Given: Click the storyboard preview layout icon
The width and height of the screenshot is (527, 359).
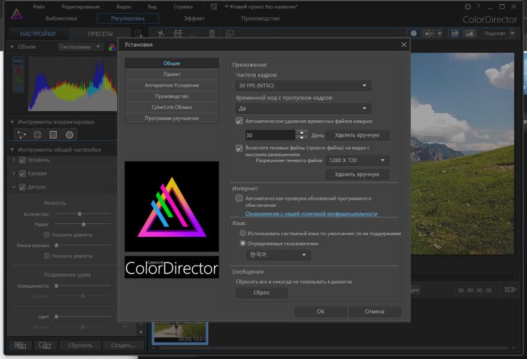Looking at the screenshot, I should [455, 34].
